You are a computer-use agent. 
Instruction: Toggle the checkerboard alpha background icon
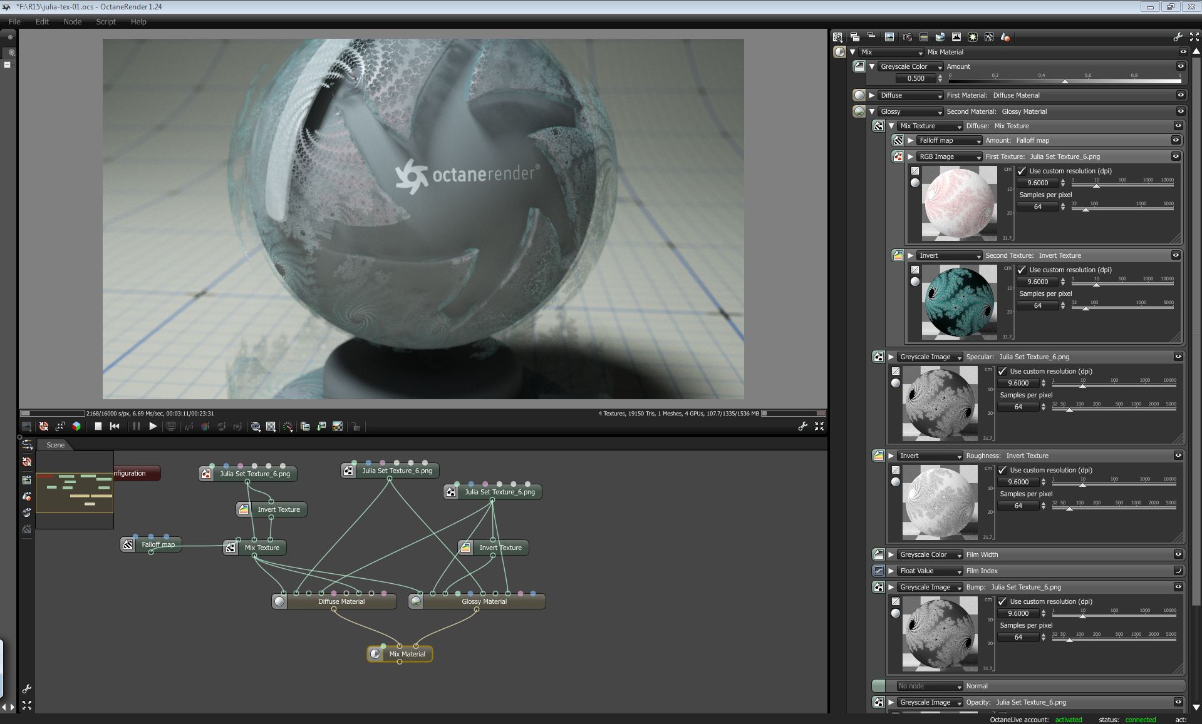[x=338, y=426]
